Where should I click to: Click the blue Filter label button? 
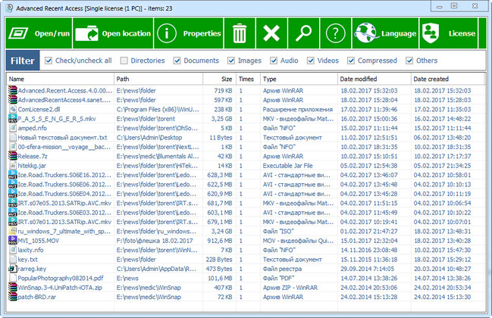[x=23, y=61]
